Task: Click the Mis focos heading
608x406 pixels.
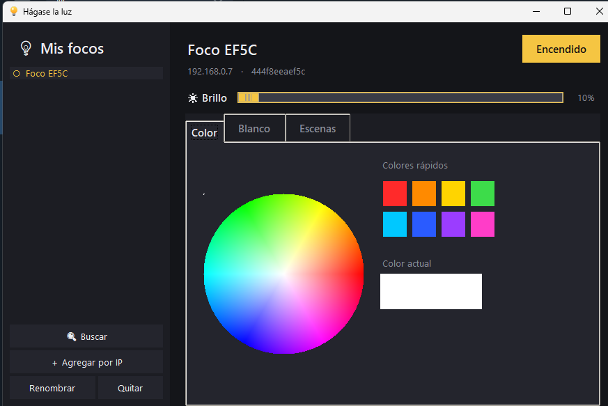Action: tap(72, 49)
